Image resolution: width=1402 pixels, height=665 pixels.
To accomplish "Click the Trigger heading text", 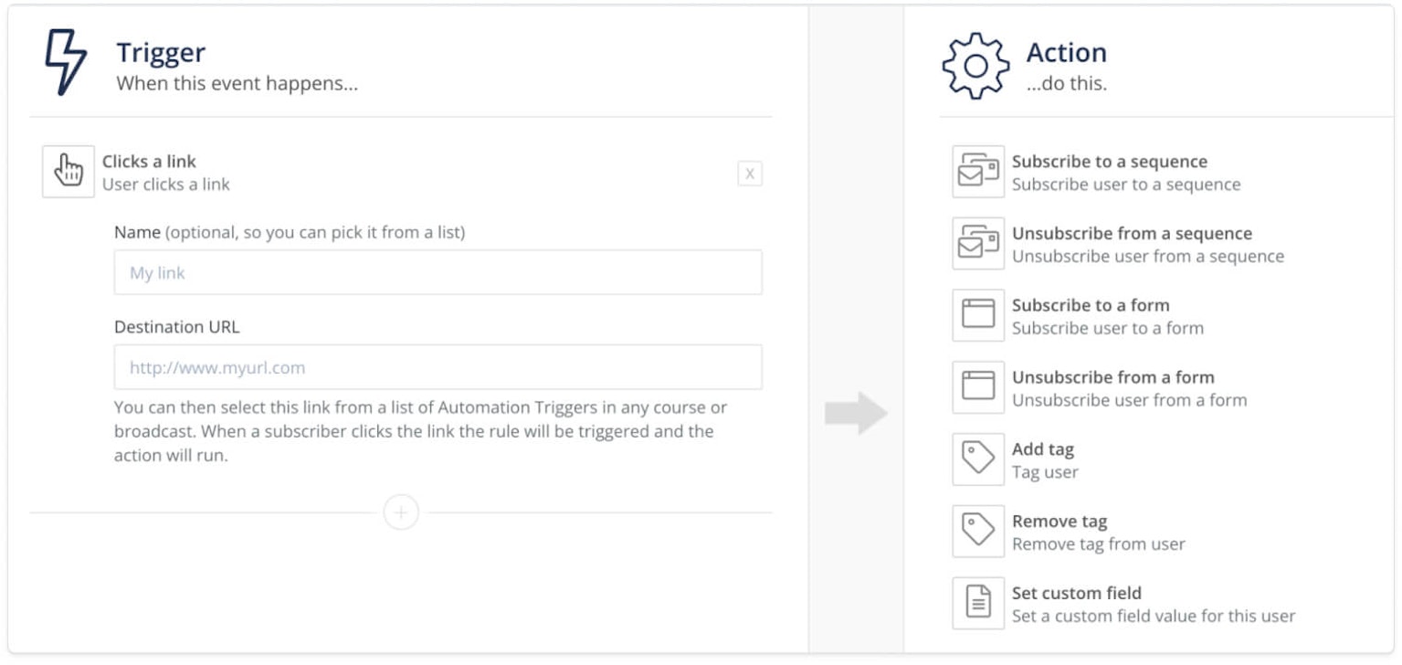I will click(x=161, y=52).
